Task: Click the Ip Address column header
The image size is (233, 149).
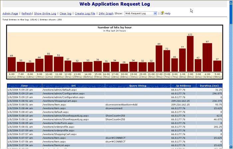Action: [183, 86]
